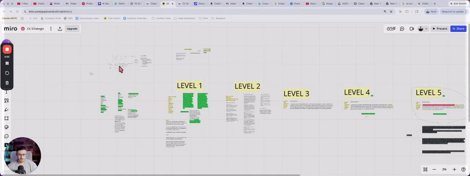Open the collaboration activities icons
The height and width of the screenshot is (176, 470).
pyautogui.click(x=391, y=29)
